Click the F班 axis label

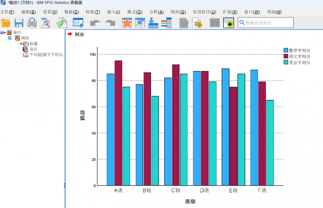tap(262, 190)
